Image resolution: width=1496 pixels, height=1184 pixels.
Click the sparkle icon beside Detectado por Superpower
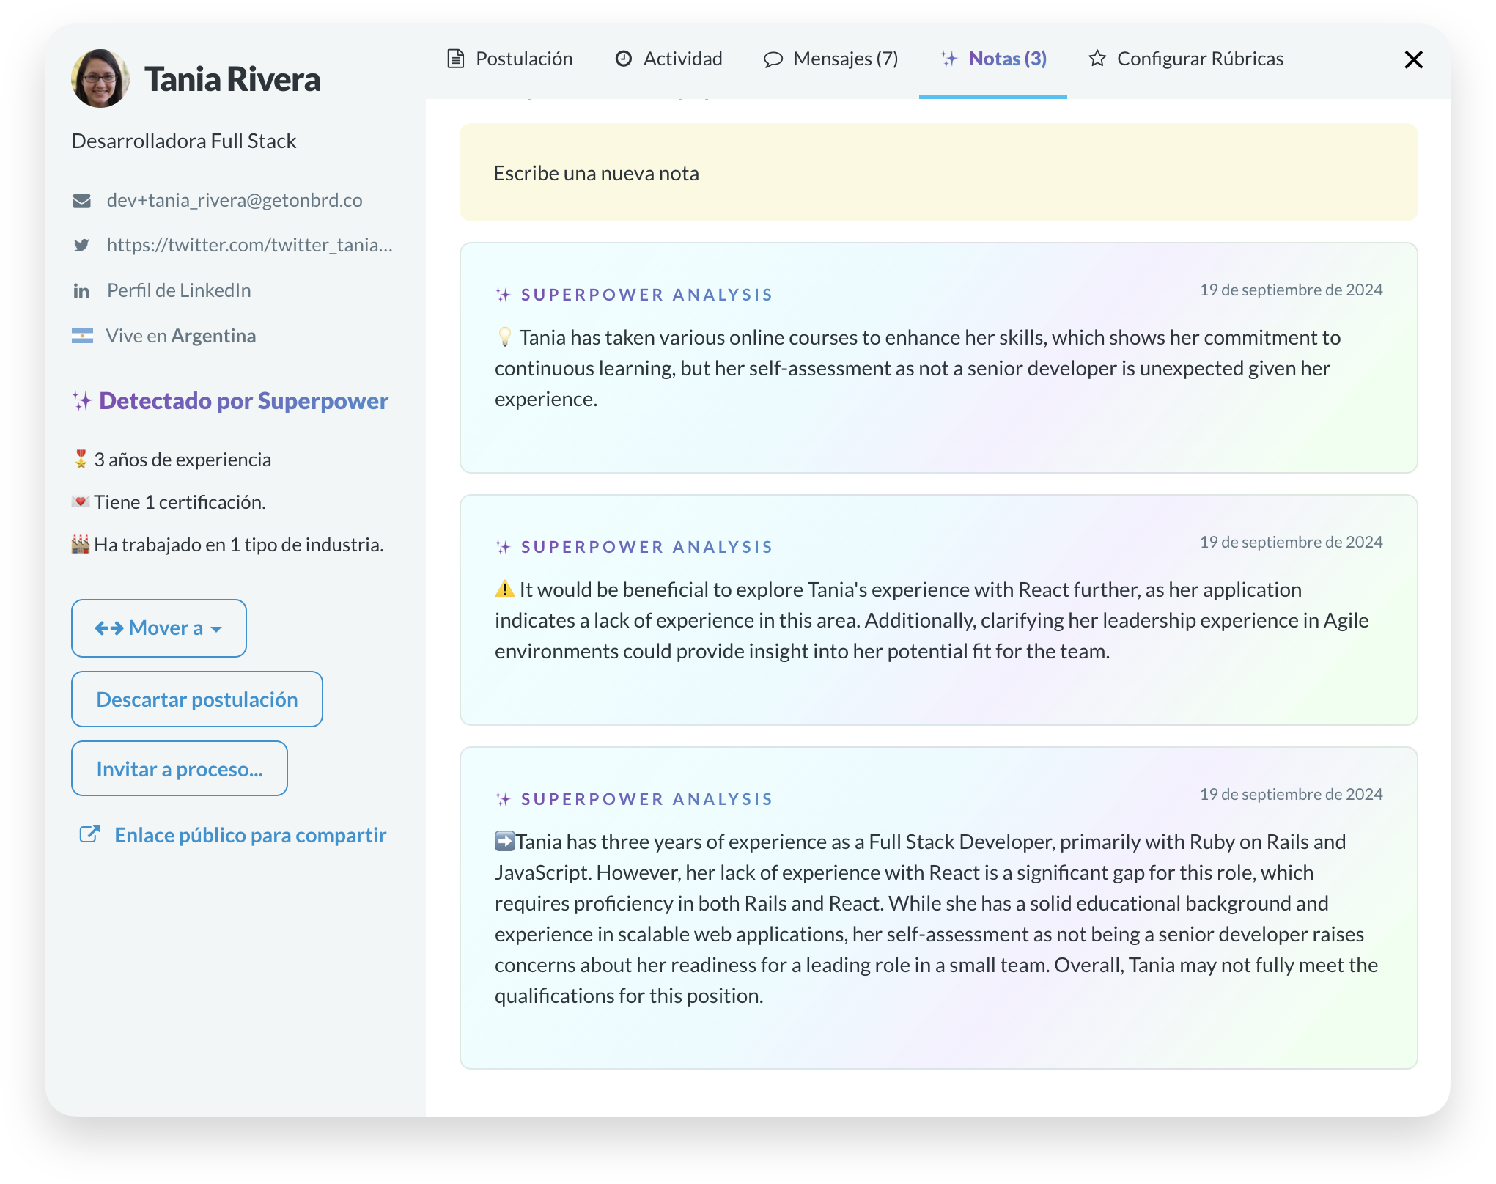click(x=82, y=401)
